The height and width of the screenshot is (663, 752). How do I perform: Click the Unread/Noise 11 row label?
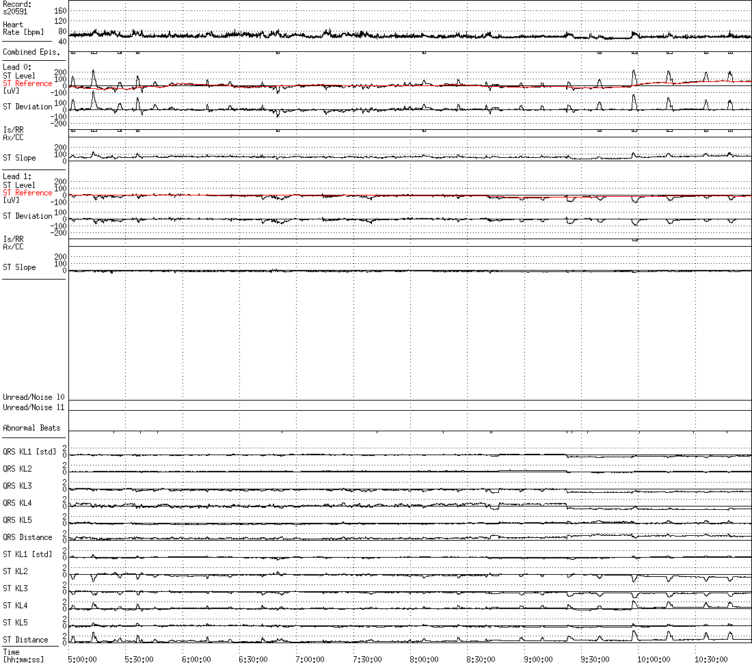pyautogui.click(x=33, y=407)
